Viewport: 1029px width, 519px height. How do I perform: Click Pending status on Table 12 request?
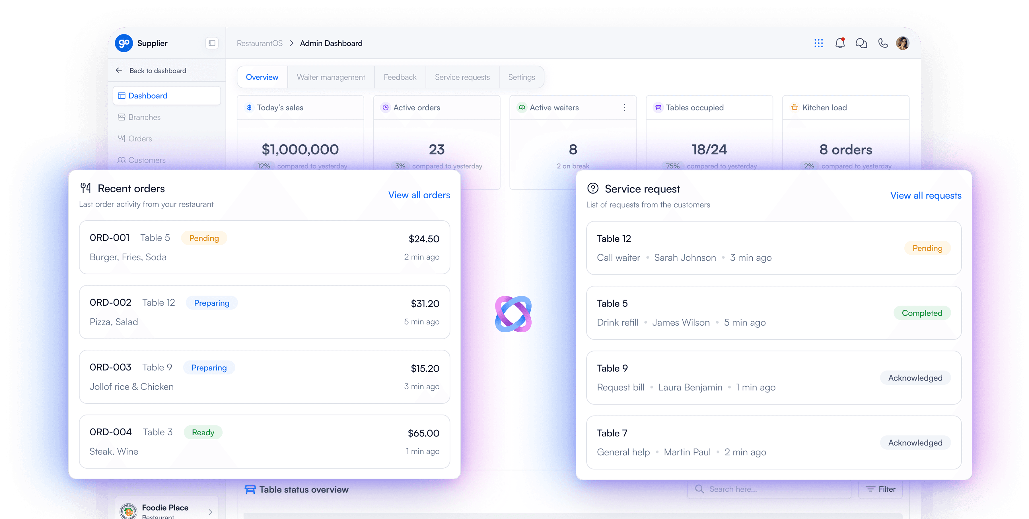pos(927,248)
